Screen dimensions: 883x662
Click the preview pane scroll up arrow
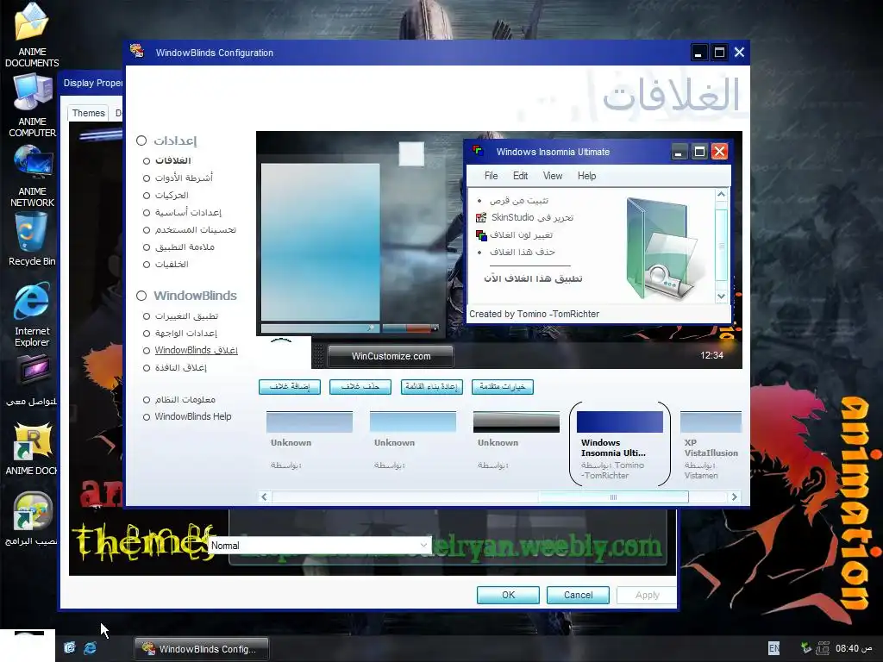tap(722, 194)
